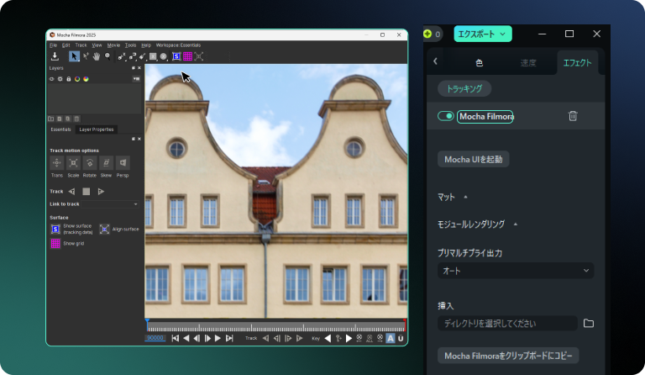The image size is (645, 375).
Task: Click Mocha UIを起動 button
Action: pyautogui.click(x=474, y=159)
